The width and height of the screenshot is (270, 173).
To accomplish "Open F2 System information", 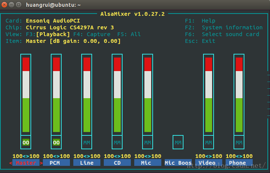I will (x=224, y=27).
